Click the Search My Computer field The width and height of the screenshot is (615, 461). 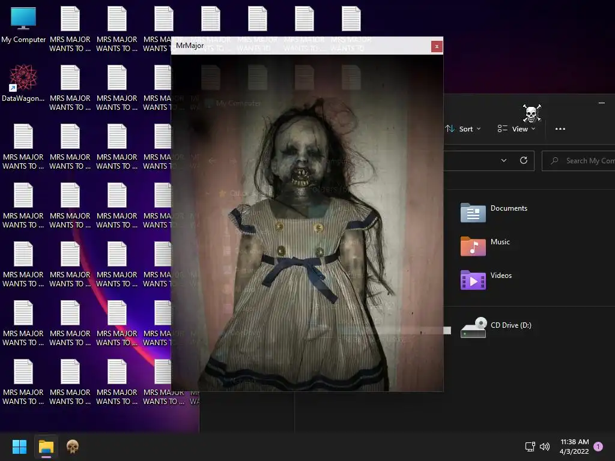(578, 161)
